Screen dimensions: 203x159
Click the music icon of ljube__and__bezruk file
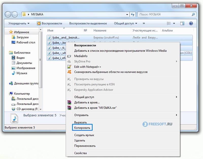[x=49, y=37]
